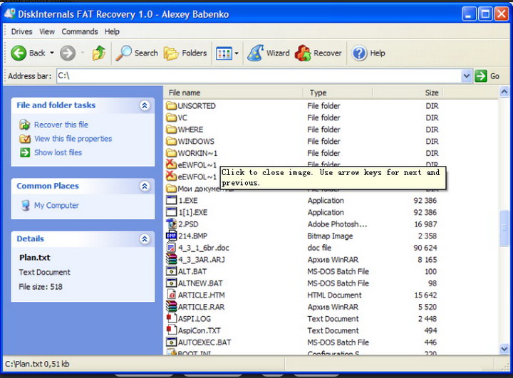Collapse the Common Places panel
513x378 pixels.
[x=145, y=186]
